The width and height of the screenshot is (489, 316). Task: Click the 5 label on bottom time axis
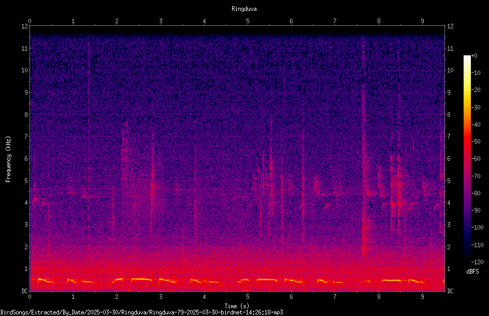point(248,297)
